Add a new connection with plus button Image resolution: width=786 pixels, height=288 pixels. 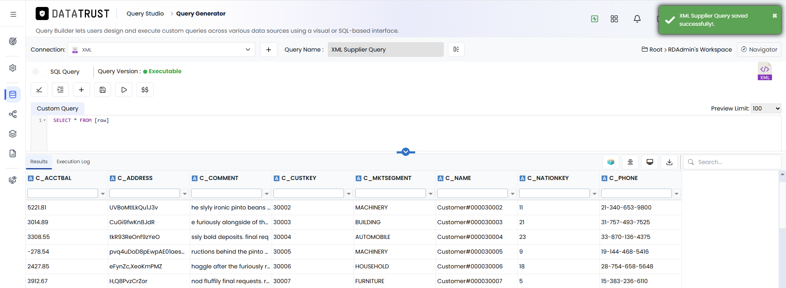coord(269,49)
